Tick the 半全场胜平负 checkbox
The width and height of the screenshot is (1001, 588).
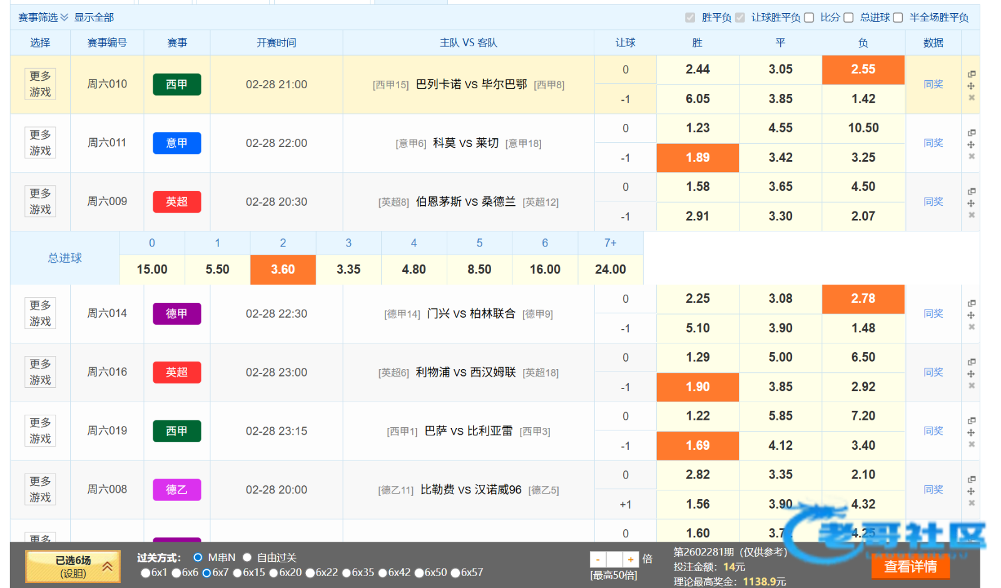[898, 18]
